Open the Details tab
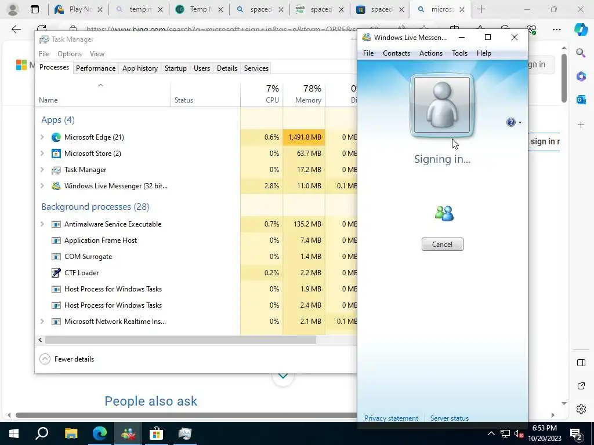Viewport: 594px width, 445px height. point(227,68)
